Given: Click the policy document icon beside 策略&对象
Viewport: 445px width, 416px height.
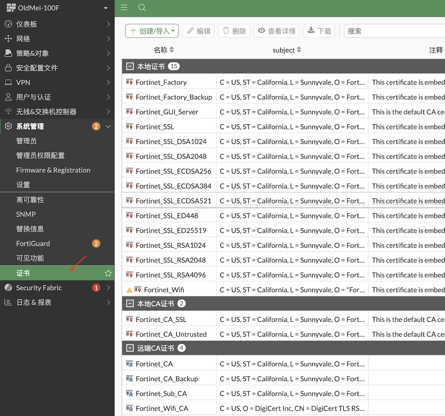Looking at the screenshot, I should click(8, 53).
